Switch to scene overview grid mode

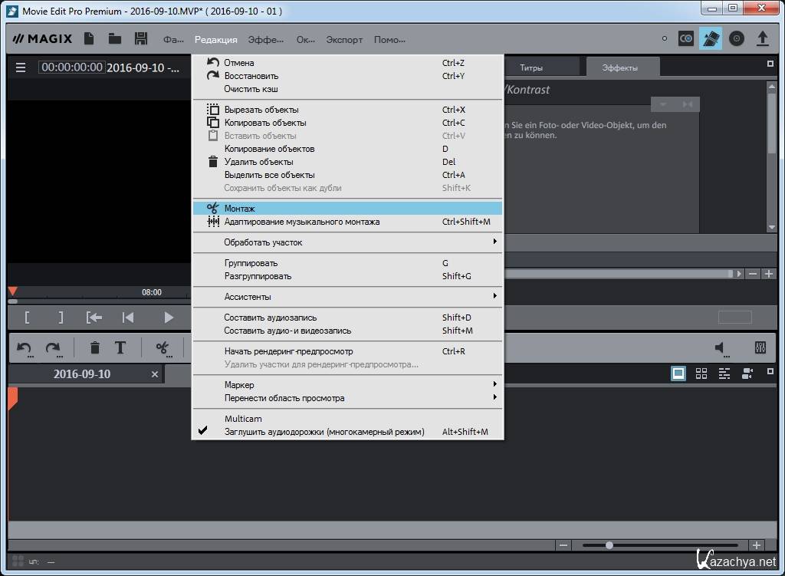tap(701, 374)
